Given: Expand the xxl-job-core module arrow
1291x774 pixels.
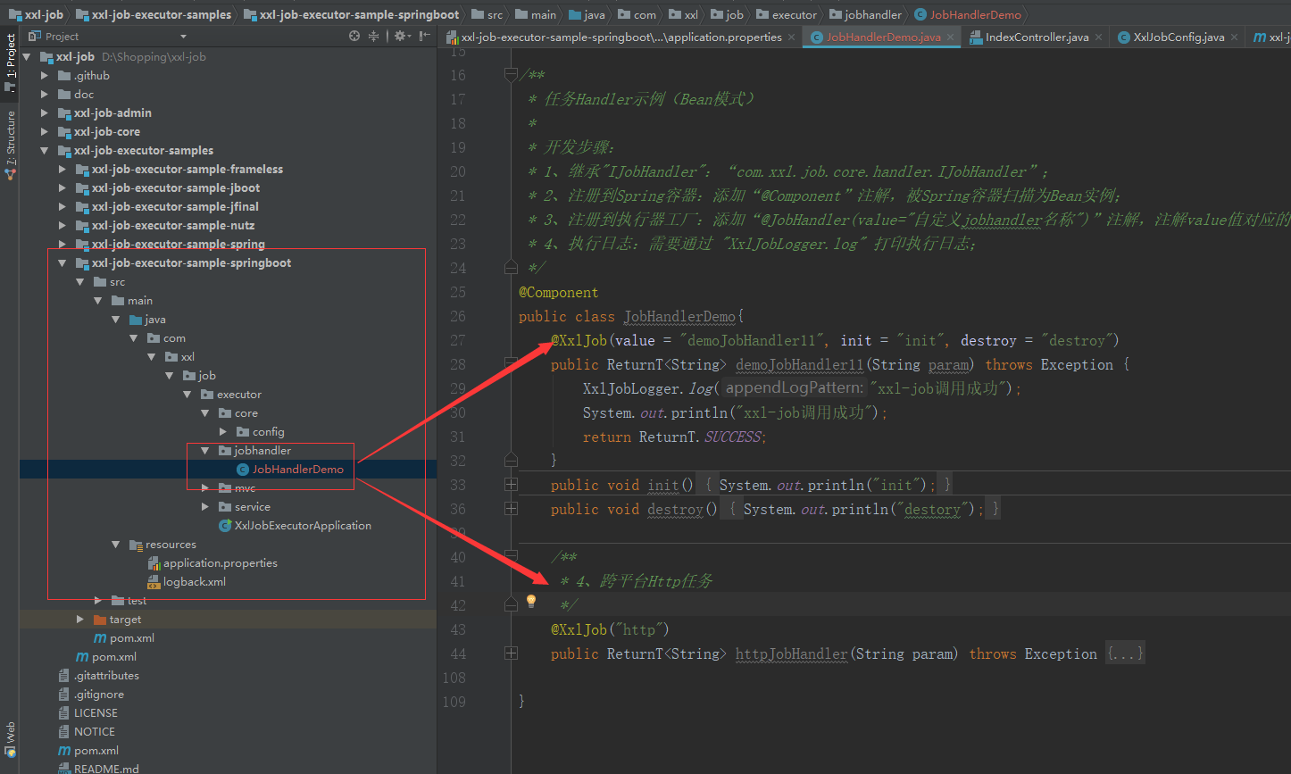Looking at the screenshot, I should (45, 132).
